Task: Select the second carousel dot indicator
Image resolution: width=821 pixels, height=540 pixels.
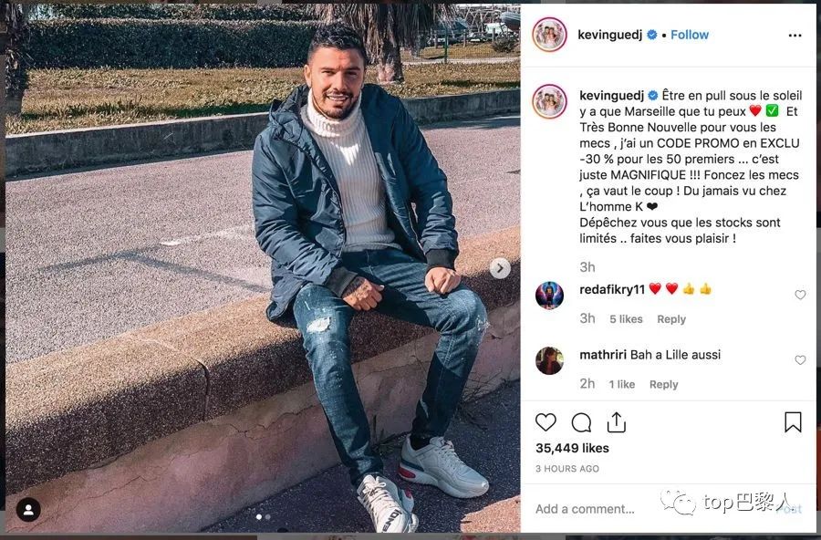Action: coord(267,517)
